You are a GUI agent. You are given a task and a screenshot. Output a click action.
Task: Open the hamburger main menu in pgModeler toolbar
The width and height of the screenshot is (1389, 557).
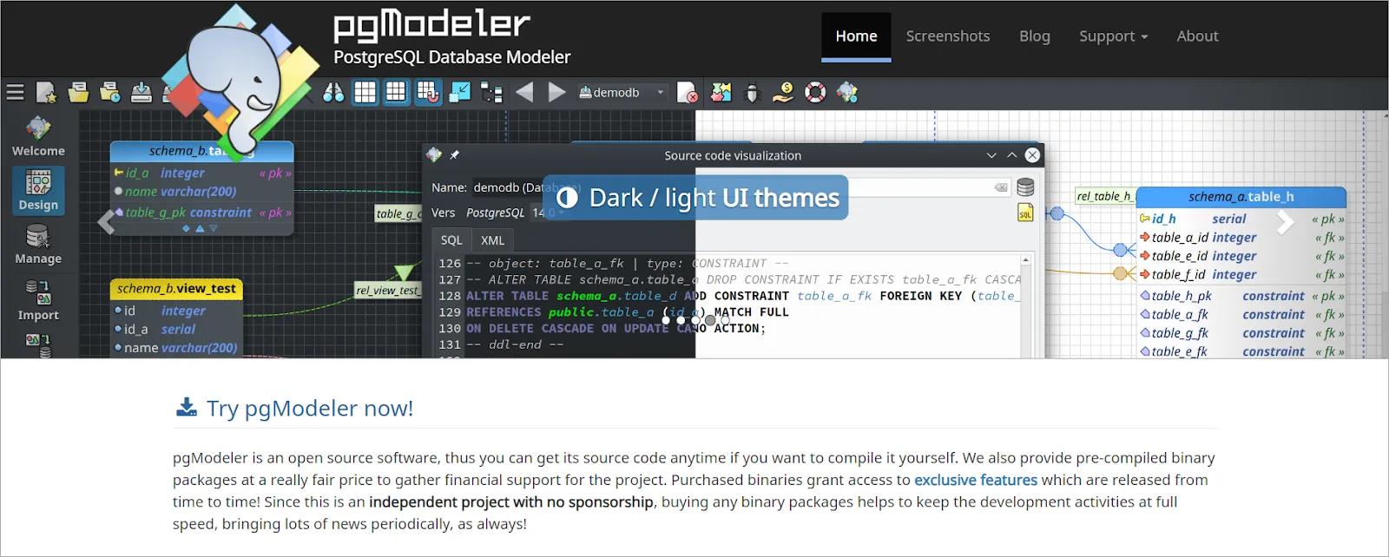pyautogui.click(x=15, y=92)
